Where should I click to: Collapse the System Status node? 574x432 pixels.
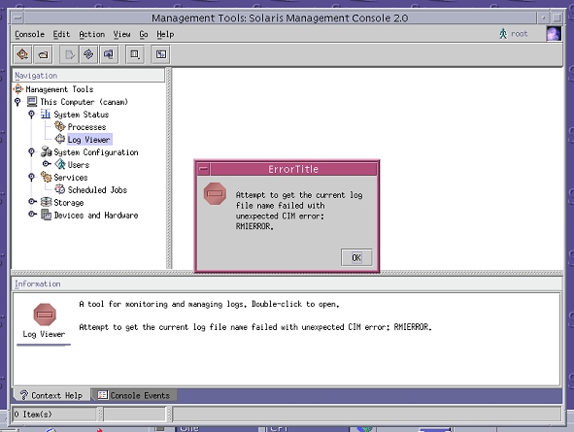tap(31, 115)
